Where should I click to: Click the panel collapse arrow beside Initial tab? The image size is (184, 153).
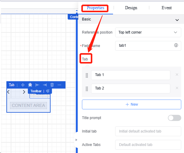(76, 140)
